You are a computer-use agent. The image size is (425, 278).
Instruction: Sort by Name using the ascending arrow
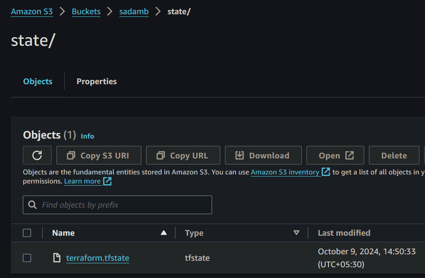pos(163,233)
